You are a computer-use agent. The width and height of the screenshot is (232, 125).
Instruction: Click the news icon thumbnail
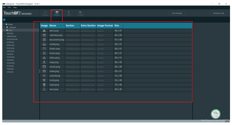click(x=44, y=71)
